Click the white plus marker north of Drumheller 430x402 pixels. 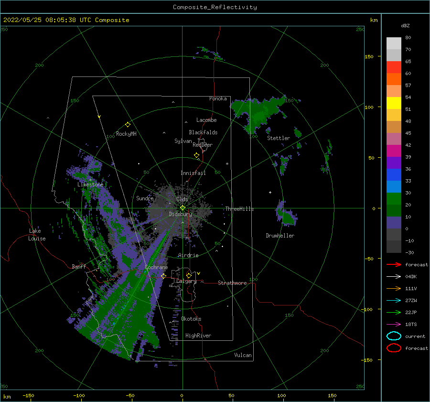270,192
